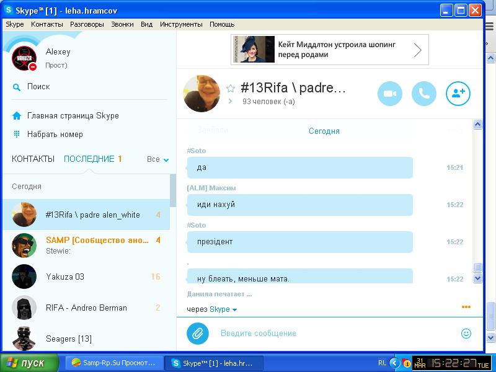Image resolution: width=496 pixels, height=372 pixels.
Task: Open Главная страница Skype home
Action: coord(73,116)
